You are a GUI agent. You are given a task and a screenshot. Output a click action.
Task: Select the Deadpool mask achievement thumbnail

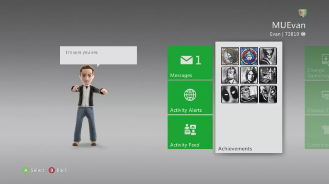tap(230, 94)
